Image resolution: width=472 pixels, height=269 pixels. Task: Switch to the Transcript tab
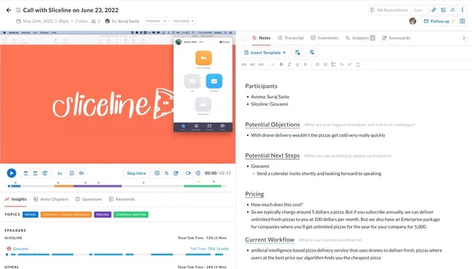tap(291, 38)
